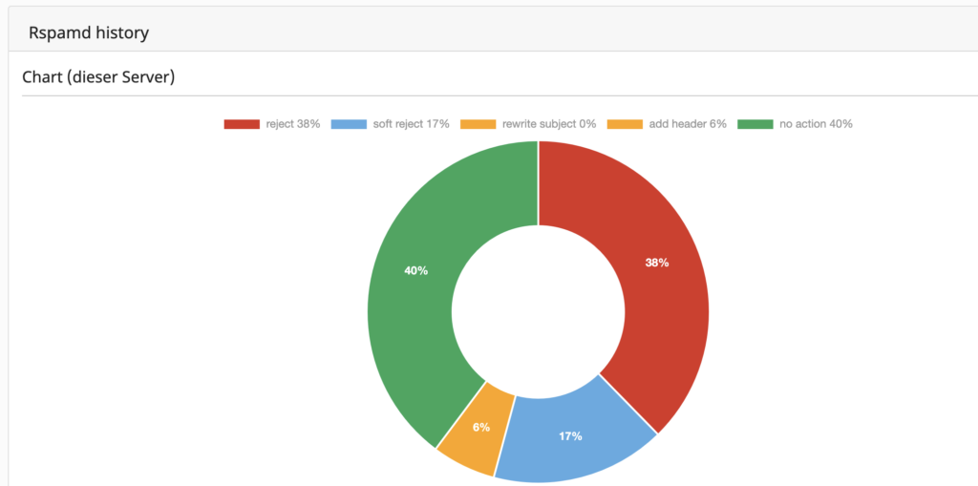Click the green no action legend swatch
The image size is (978, 486).
coord(755,124)
